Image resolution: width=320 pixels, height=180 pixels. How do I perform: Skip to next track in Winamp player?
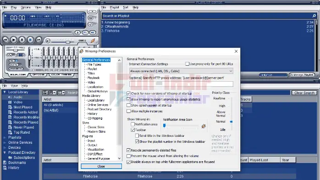pos(39,39)
